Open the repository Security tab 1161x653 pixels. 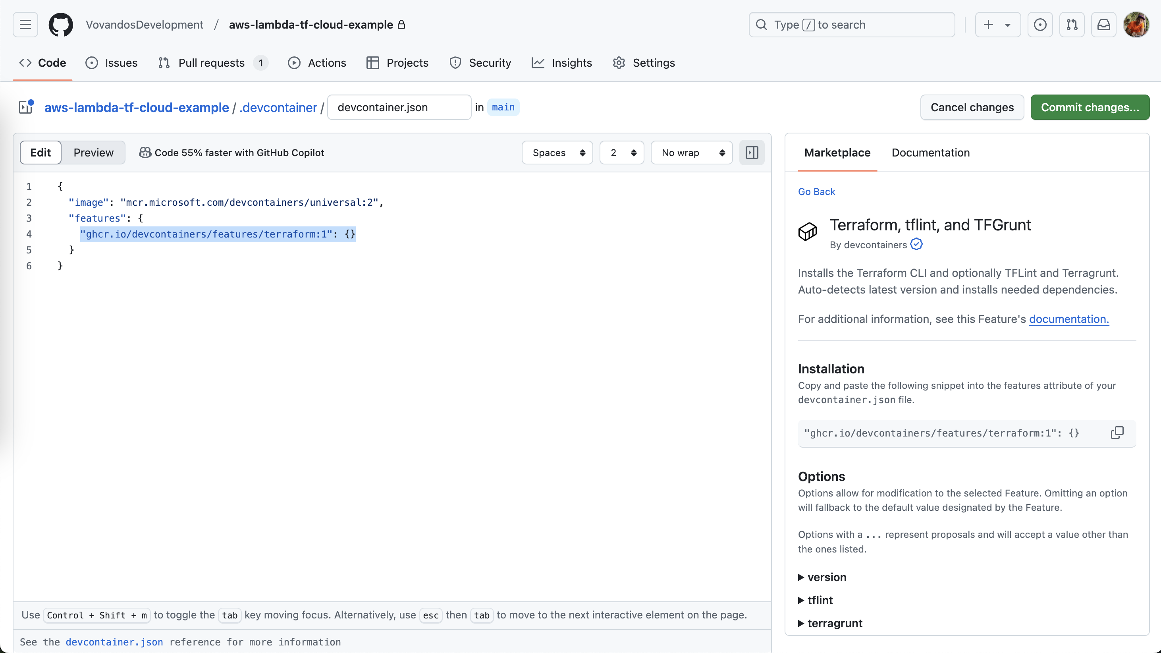point(480,63)
